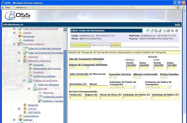Click the green arrow icon beside C032196
This screenshot has width=187, height=123.
tap(35, 89)
